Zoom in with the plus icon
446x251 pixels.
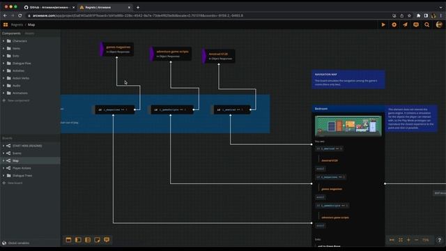click(408, 240)
